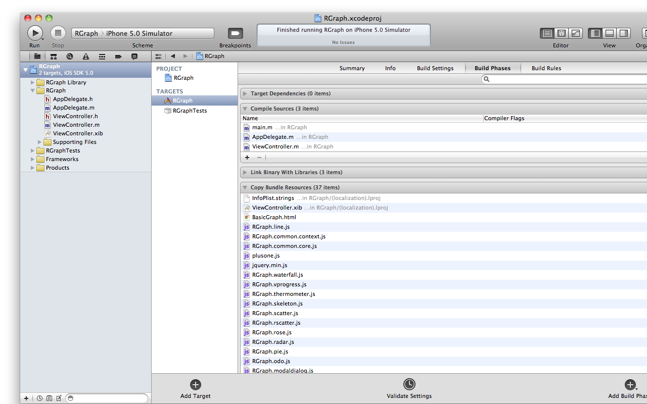The image size is (647, 404).
Task: Click the Compiler Flags column header
Action: [565, 118]
